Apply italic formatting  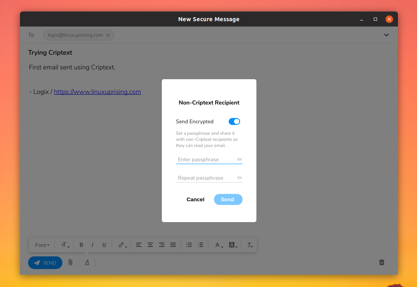(x=93, y=245)
